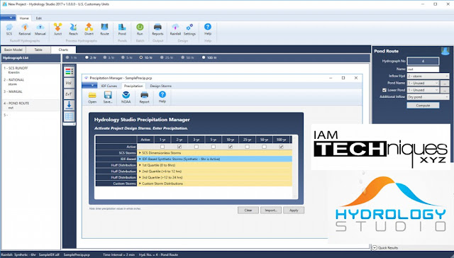
Task: Run the batch computation
Action: coord(140,30)
